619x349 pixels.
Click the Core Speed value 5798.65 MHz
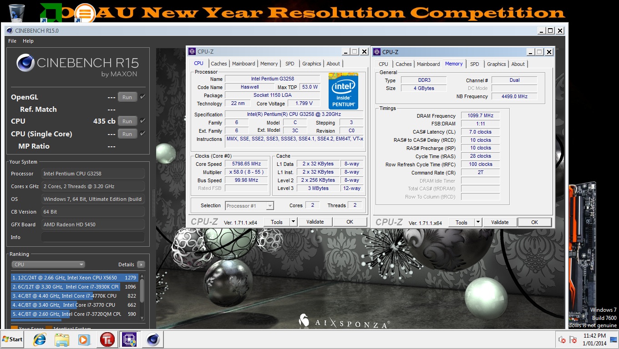click(247, 164)
